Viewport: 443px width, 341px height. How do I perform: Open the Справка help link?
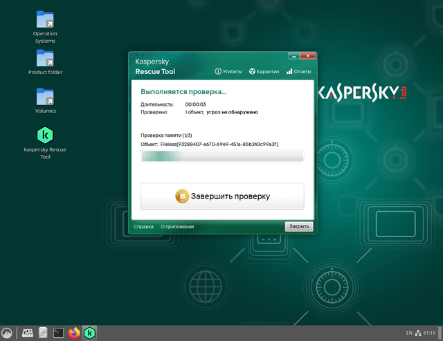click(143, 226)
